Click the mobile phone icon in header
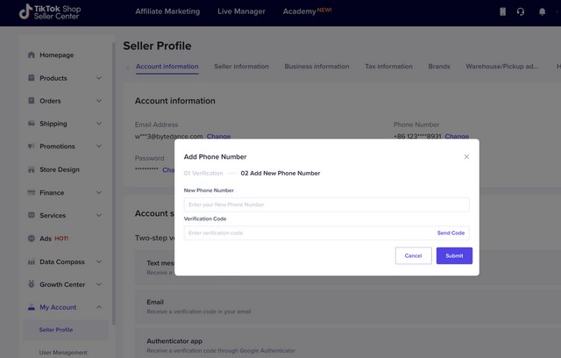The width and height of the screenshot is (561, 358). [x=502, y=11]
